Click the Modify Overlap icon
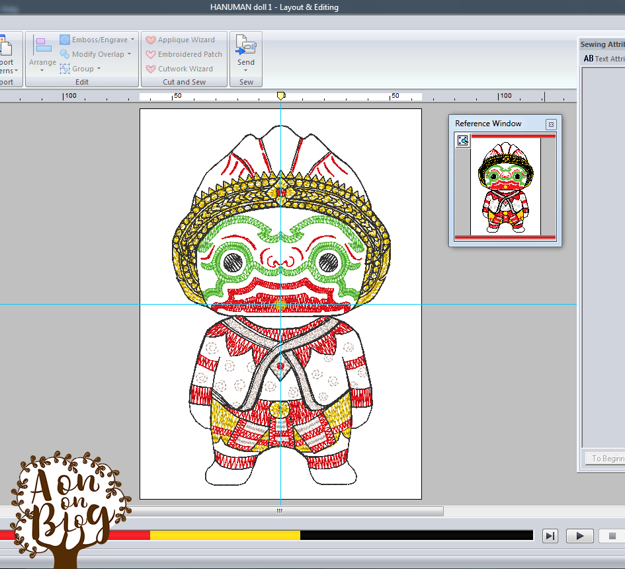The height and width of the screenshot is (569, 625). pyautogui.click(x=65, y=54)
